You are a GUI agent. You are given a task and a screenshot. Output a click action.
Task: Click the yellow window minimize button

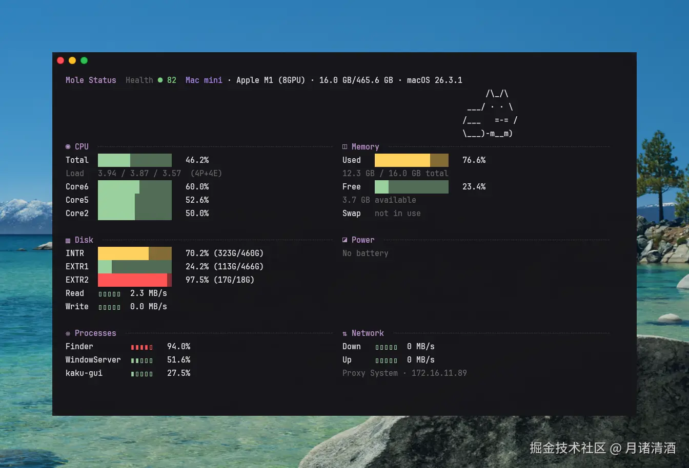(72, 60)
